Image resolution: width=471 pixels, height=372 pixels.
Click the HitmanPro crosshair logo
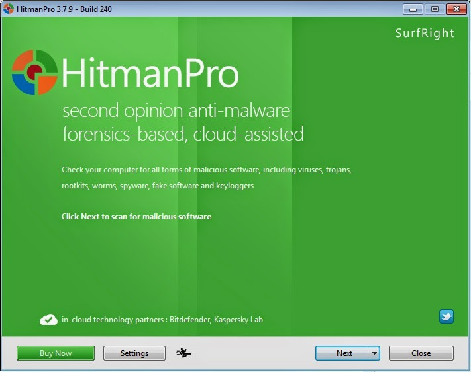pyautogui.click(x=34, y=72)
